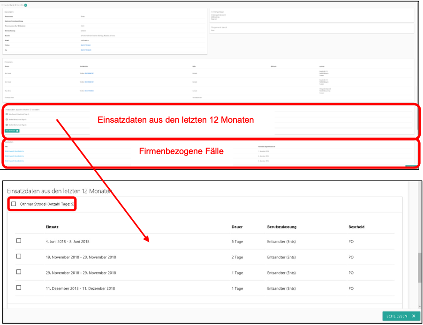Open the Telefon number link in Basisdaten

pyautogui.click(x=85, y=45)
